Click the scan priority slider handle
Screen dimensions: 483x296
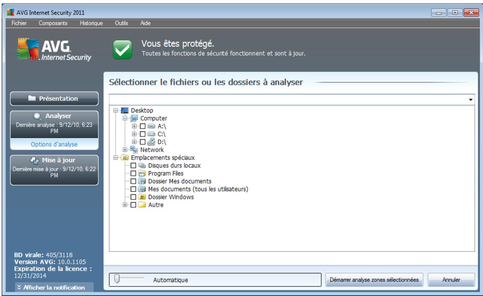117,279
